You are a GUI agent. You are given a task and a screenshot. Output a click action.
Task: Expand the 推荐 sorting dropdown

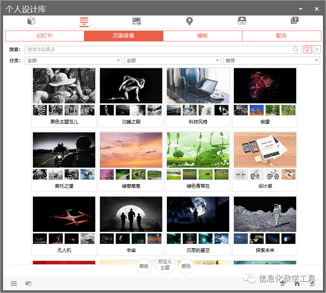(271, 61)
